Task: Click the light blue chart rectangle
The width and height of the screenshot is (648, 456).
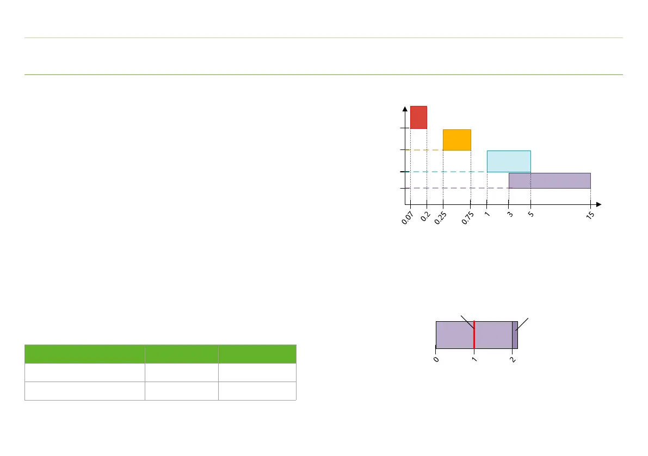Action: 508,161
